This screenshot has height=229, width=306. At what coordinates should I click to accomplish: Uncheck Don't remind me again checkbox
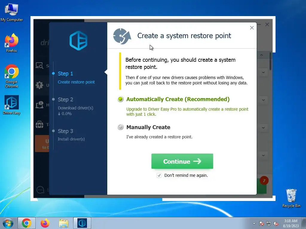point(159,175)
